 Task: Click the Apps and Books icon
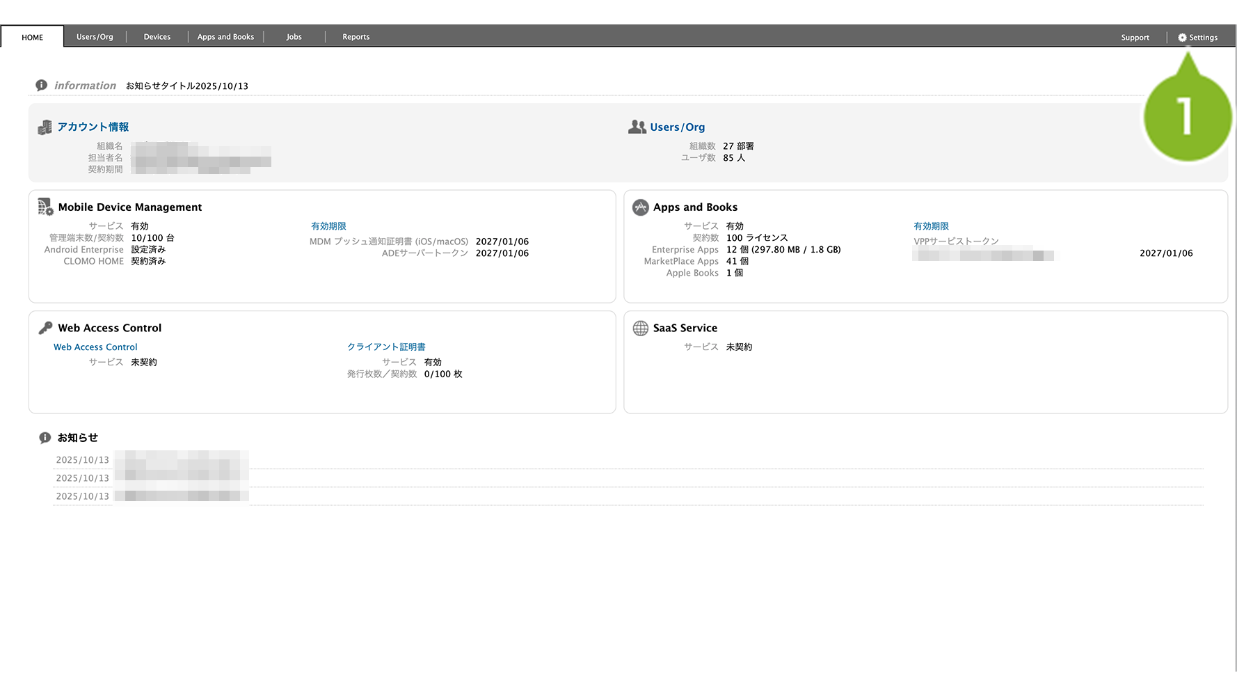point(640,207)
